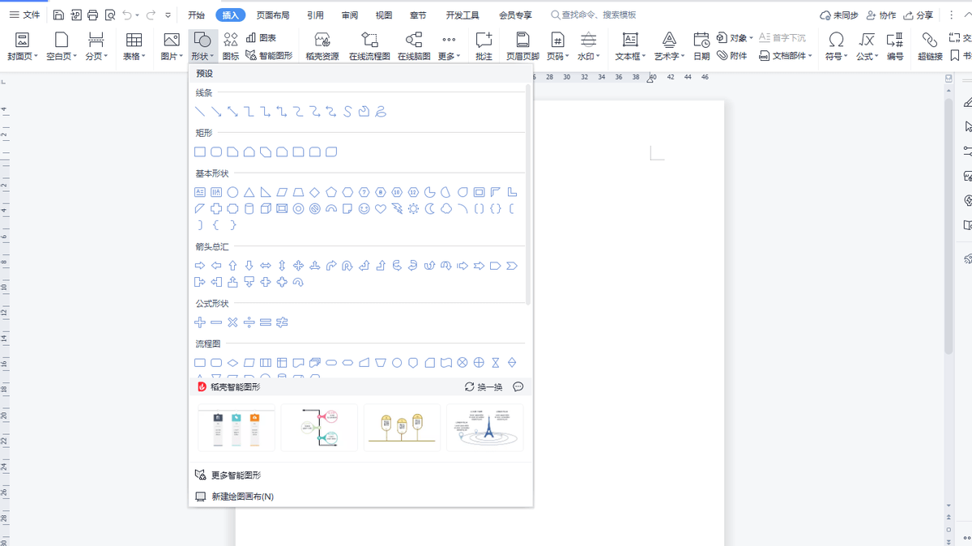Choose the lightning bolt shape

coord(397,209)
